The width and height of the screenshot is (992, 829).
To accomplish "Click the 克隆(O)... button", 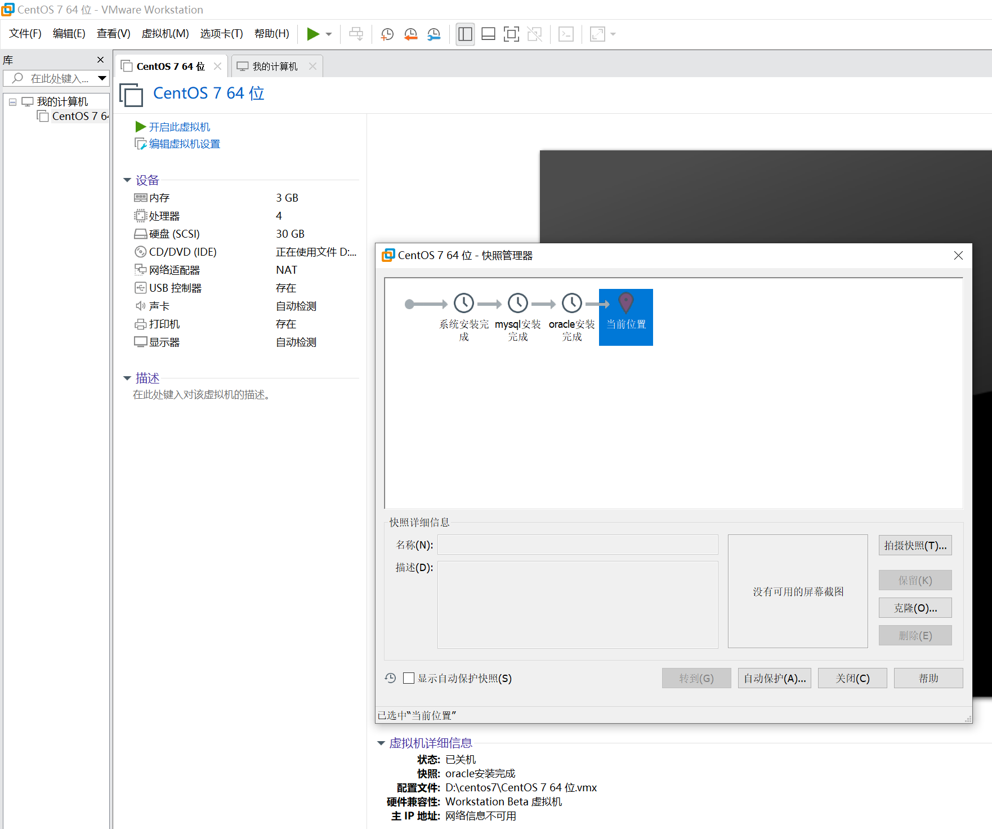I will point(915,608).
